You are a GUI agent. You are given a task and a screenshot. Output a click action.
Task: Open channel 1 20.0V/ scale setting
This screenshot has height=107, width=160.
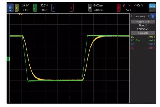coord(26,5)
